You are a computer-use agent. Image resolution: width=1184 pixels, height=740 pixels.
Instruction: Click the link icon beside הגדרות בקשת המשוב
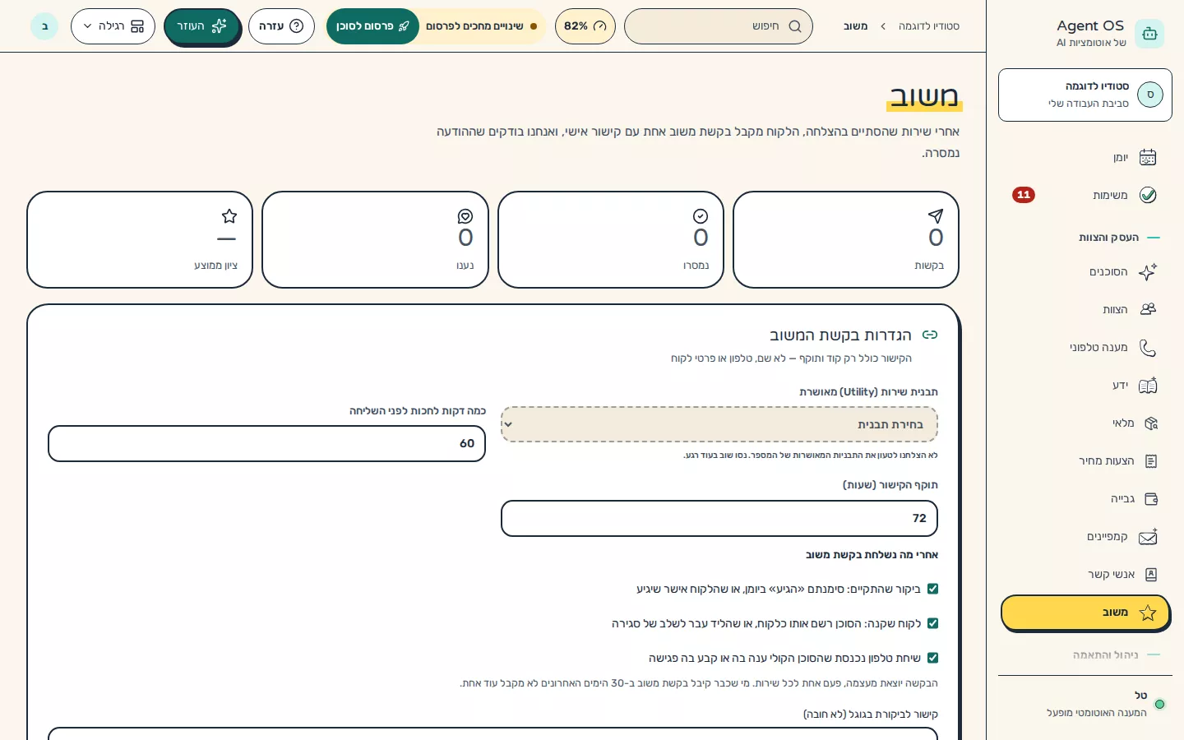click(930, 335)
